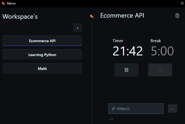Viewport: 185px width, 124px height.
Task: Click the watermelon slice icon beside the divider
Action: (x=92, y=16)
